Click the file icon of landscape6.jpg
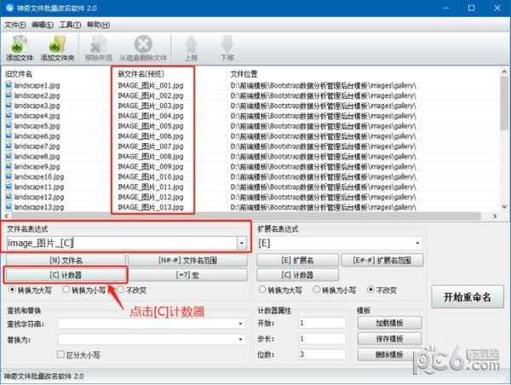This screenshot has height=385, width=511. pyautogui.click(x=9, y=136)
